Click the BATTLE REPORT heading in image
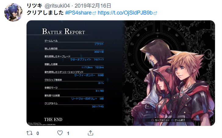 click(63, 32)
